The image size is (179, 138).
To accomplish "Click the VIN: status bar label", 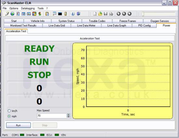I will [x=63, y=135].
